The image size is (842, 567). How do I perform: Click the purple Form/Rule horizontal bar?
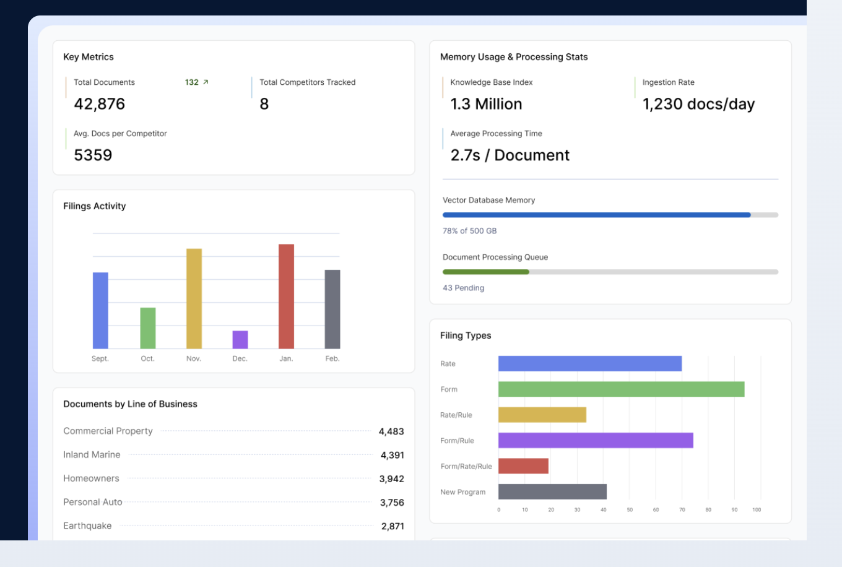pos(595,441)
